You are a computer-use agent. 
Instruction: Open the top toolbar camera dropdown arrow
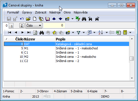coord(72,19)
